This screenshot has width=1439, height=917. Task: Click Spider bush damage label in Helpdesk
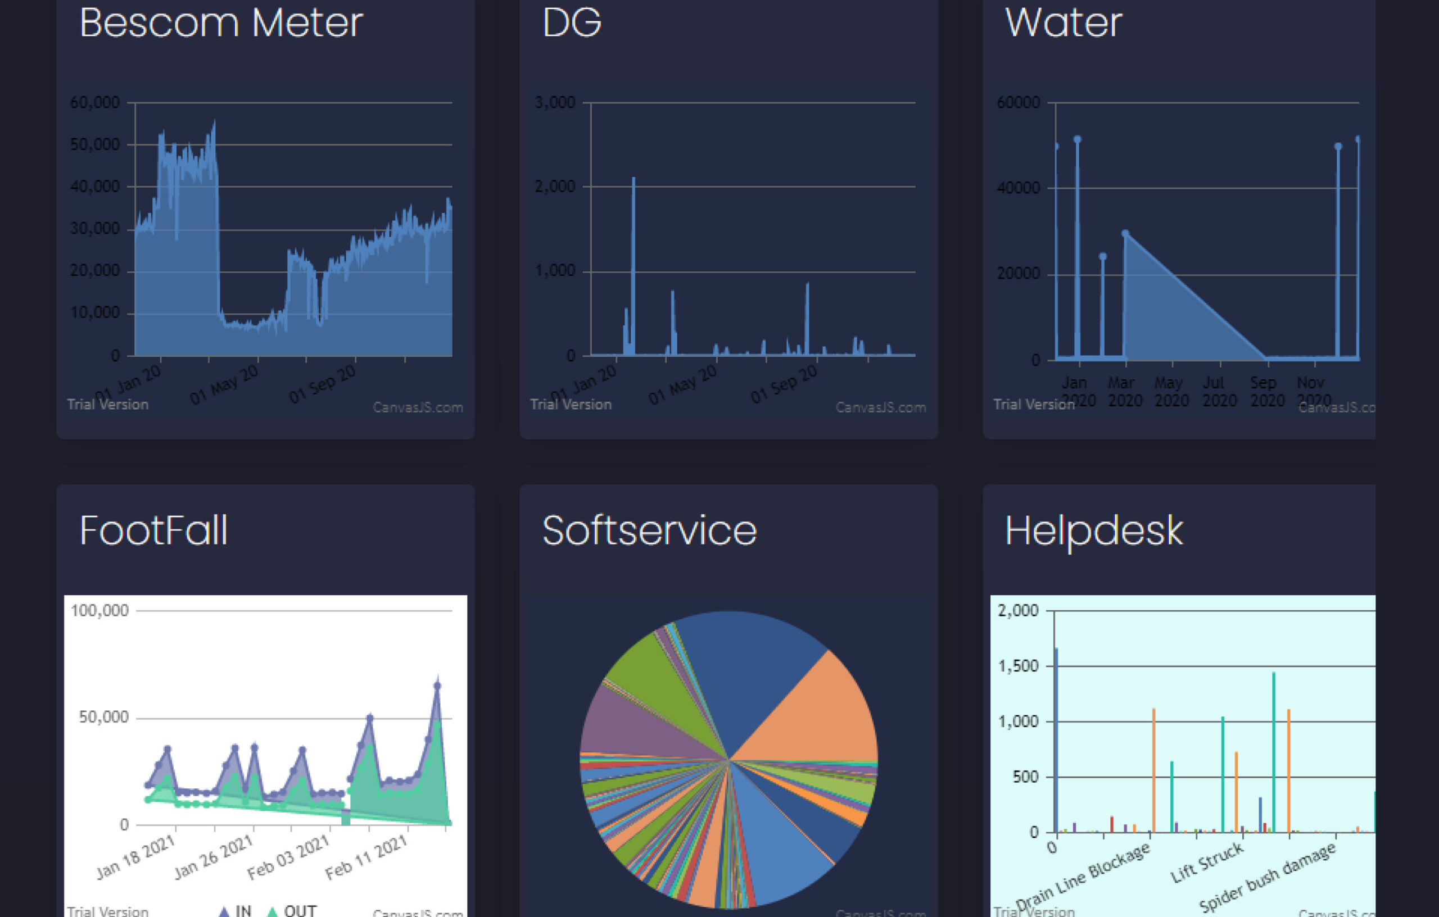point(1267,877)
